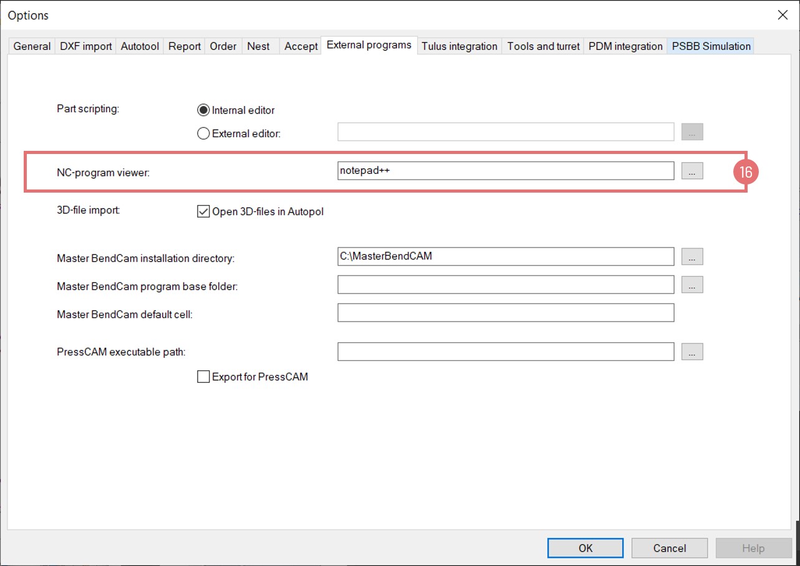The height and width of the screenshot is (566, 800).
Task: Browse for PressCAM executable path
Action: (x=692, y=352)
